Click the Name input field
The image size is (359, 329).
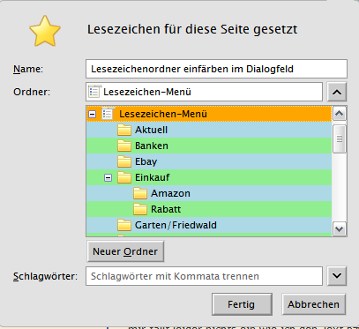(x=216, y=69)
